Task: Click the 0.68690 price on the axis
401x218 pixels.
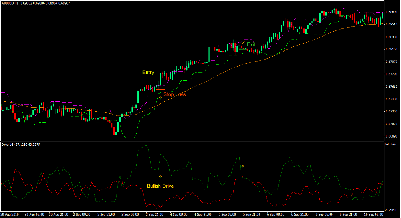Action: pyautogui.click(x=392, y=12)
